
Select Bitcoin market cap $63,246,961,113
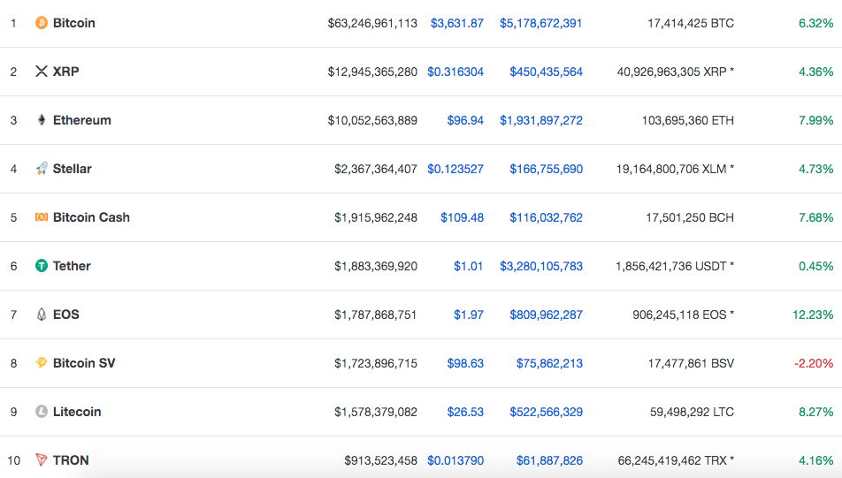click(x=372, y=24)
